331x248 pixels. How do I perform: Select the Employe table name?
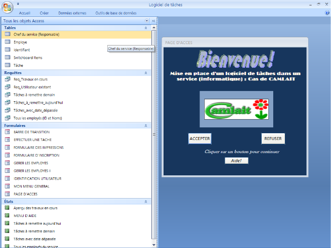pos(20,42)
